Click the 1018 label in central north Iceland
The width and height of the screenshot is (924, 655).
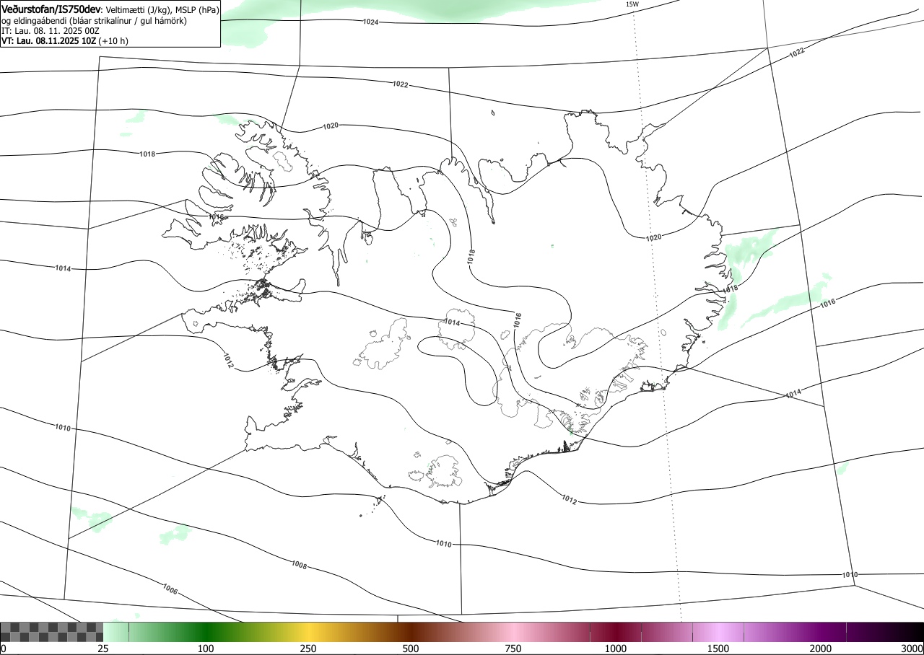[471, 256]
